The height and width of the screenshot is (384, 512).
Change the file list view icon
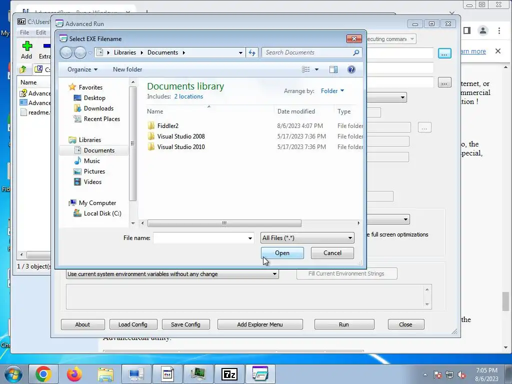[305, 69]
